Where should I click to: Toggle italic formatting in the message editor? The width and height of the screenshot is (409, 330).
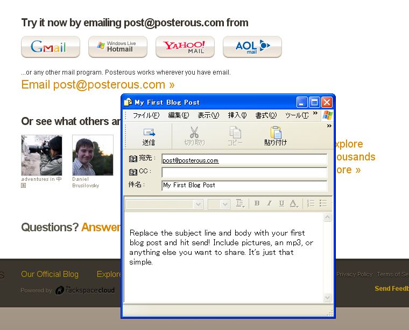[269, 203]
